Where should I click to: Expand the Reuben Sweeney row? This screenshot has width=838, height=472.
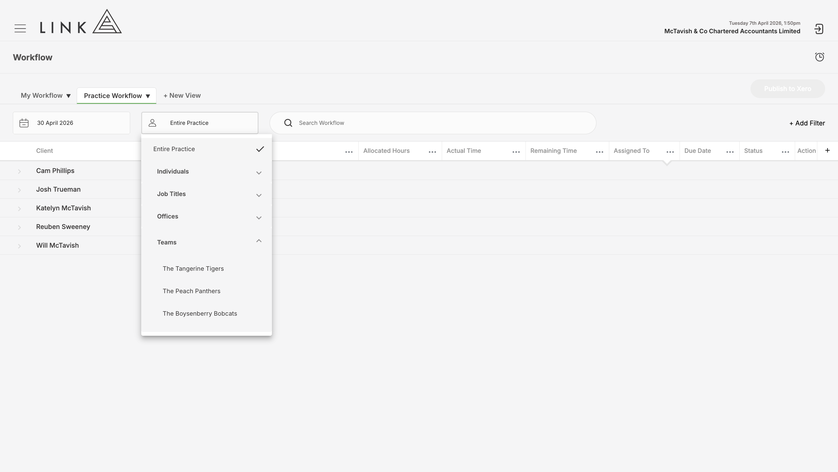pos(19,227)
